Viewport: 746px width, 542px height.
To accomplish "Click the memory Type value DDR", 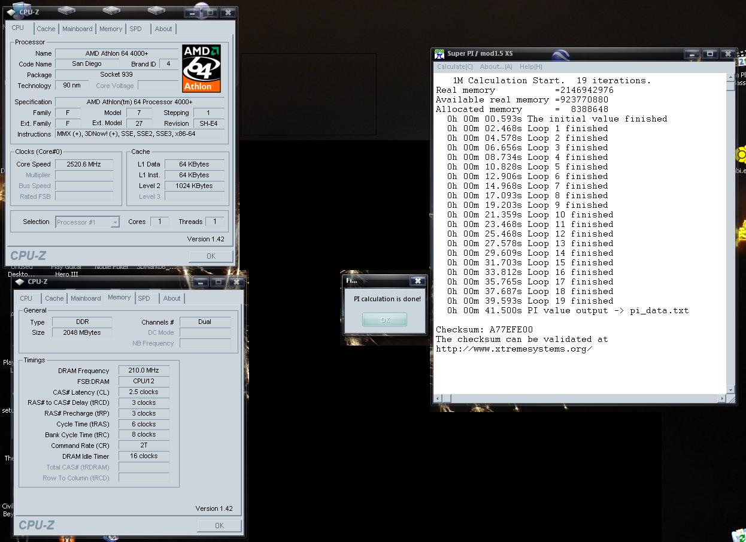I will click(82, 322).
